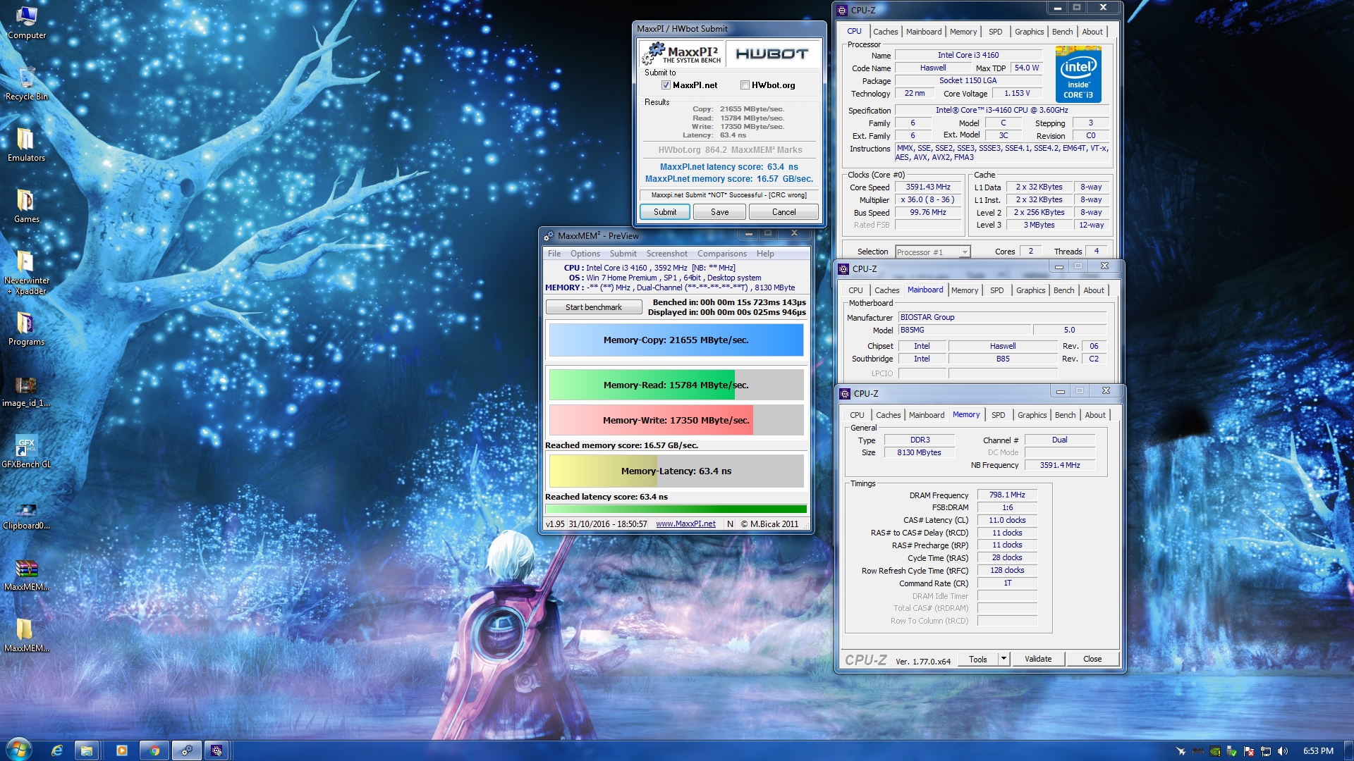Screen dimensions: 1354x761
Task: Open Windows Explorer from taskbar
Action: (86, 750)
